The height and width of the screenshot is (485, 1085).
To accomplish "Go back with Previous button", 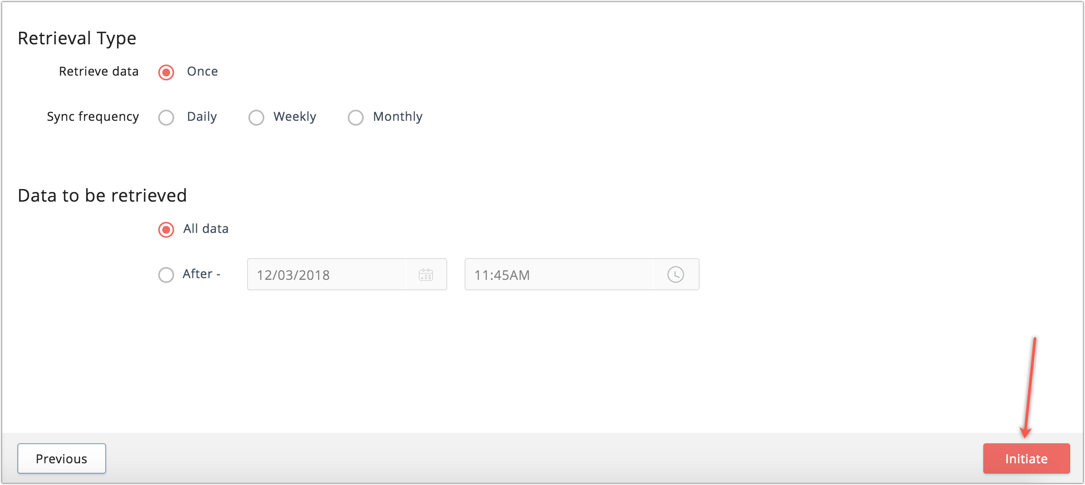I will pyautogui.click(x=62, y=458).
